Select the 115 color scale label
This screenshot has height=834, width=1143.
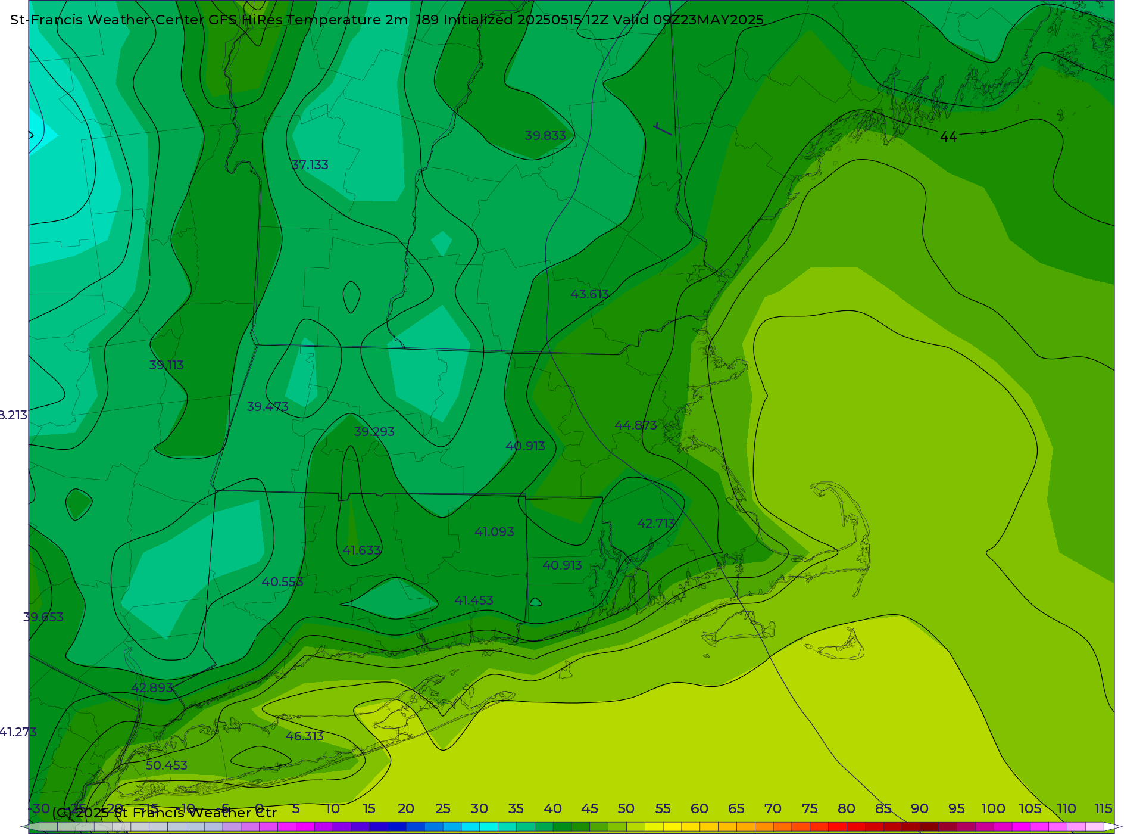tap(1104, 809)
